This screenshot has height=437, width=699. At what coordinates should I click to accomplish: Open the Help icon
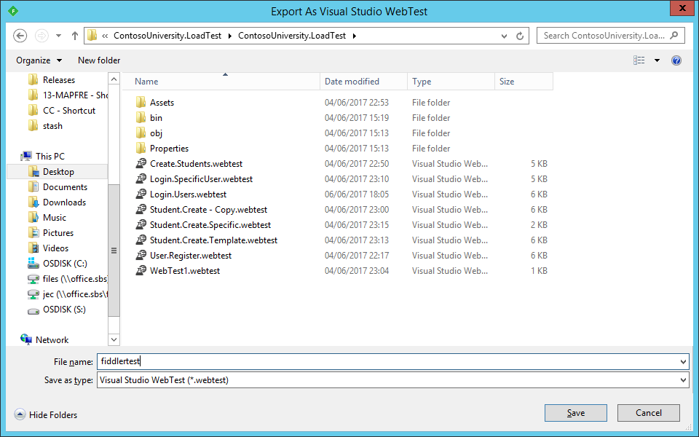676,60
